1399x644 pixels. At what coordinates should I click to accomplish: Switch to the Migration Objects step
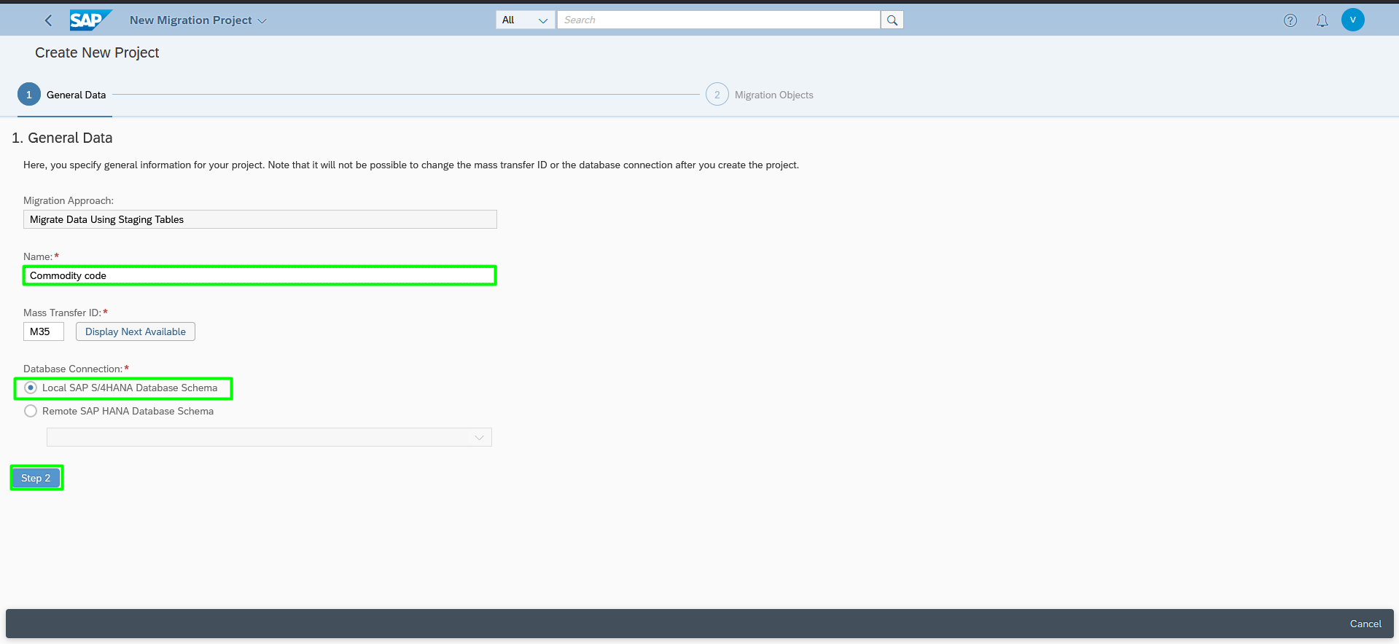click(x=773, y=95)
